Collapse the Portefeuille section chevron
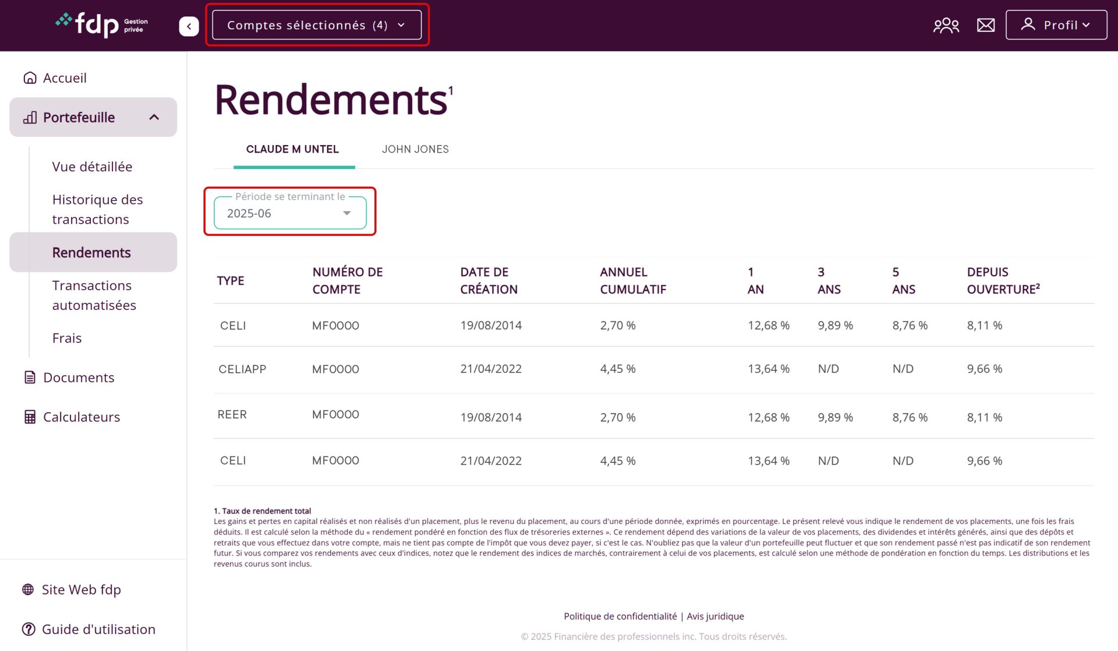The height and width of the screenshot is (651, 1118). point(154,117)
